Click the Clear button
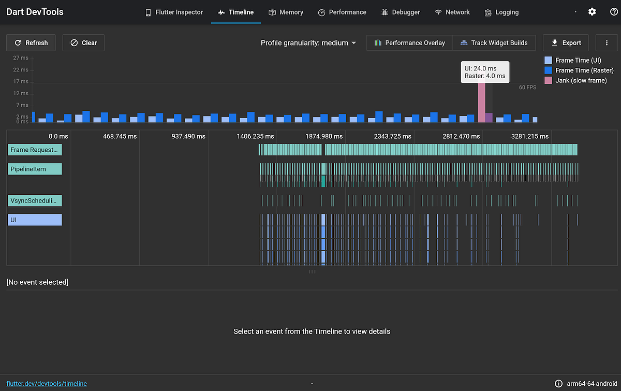 (x=83, y=43)
